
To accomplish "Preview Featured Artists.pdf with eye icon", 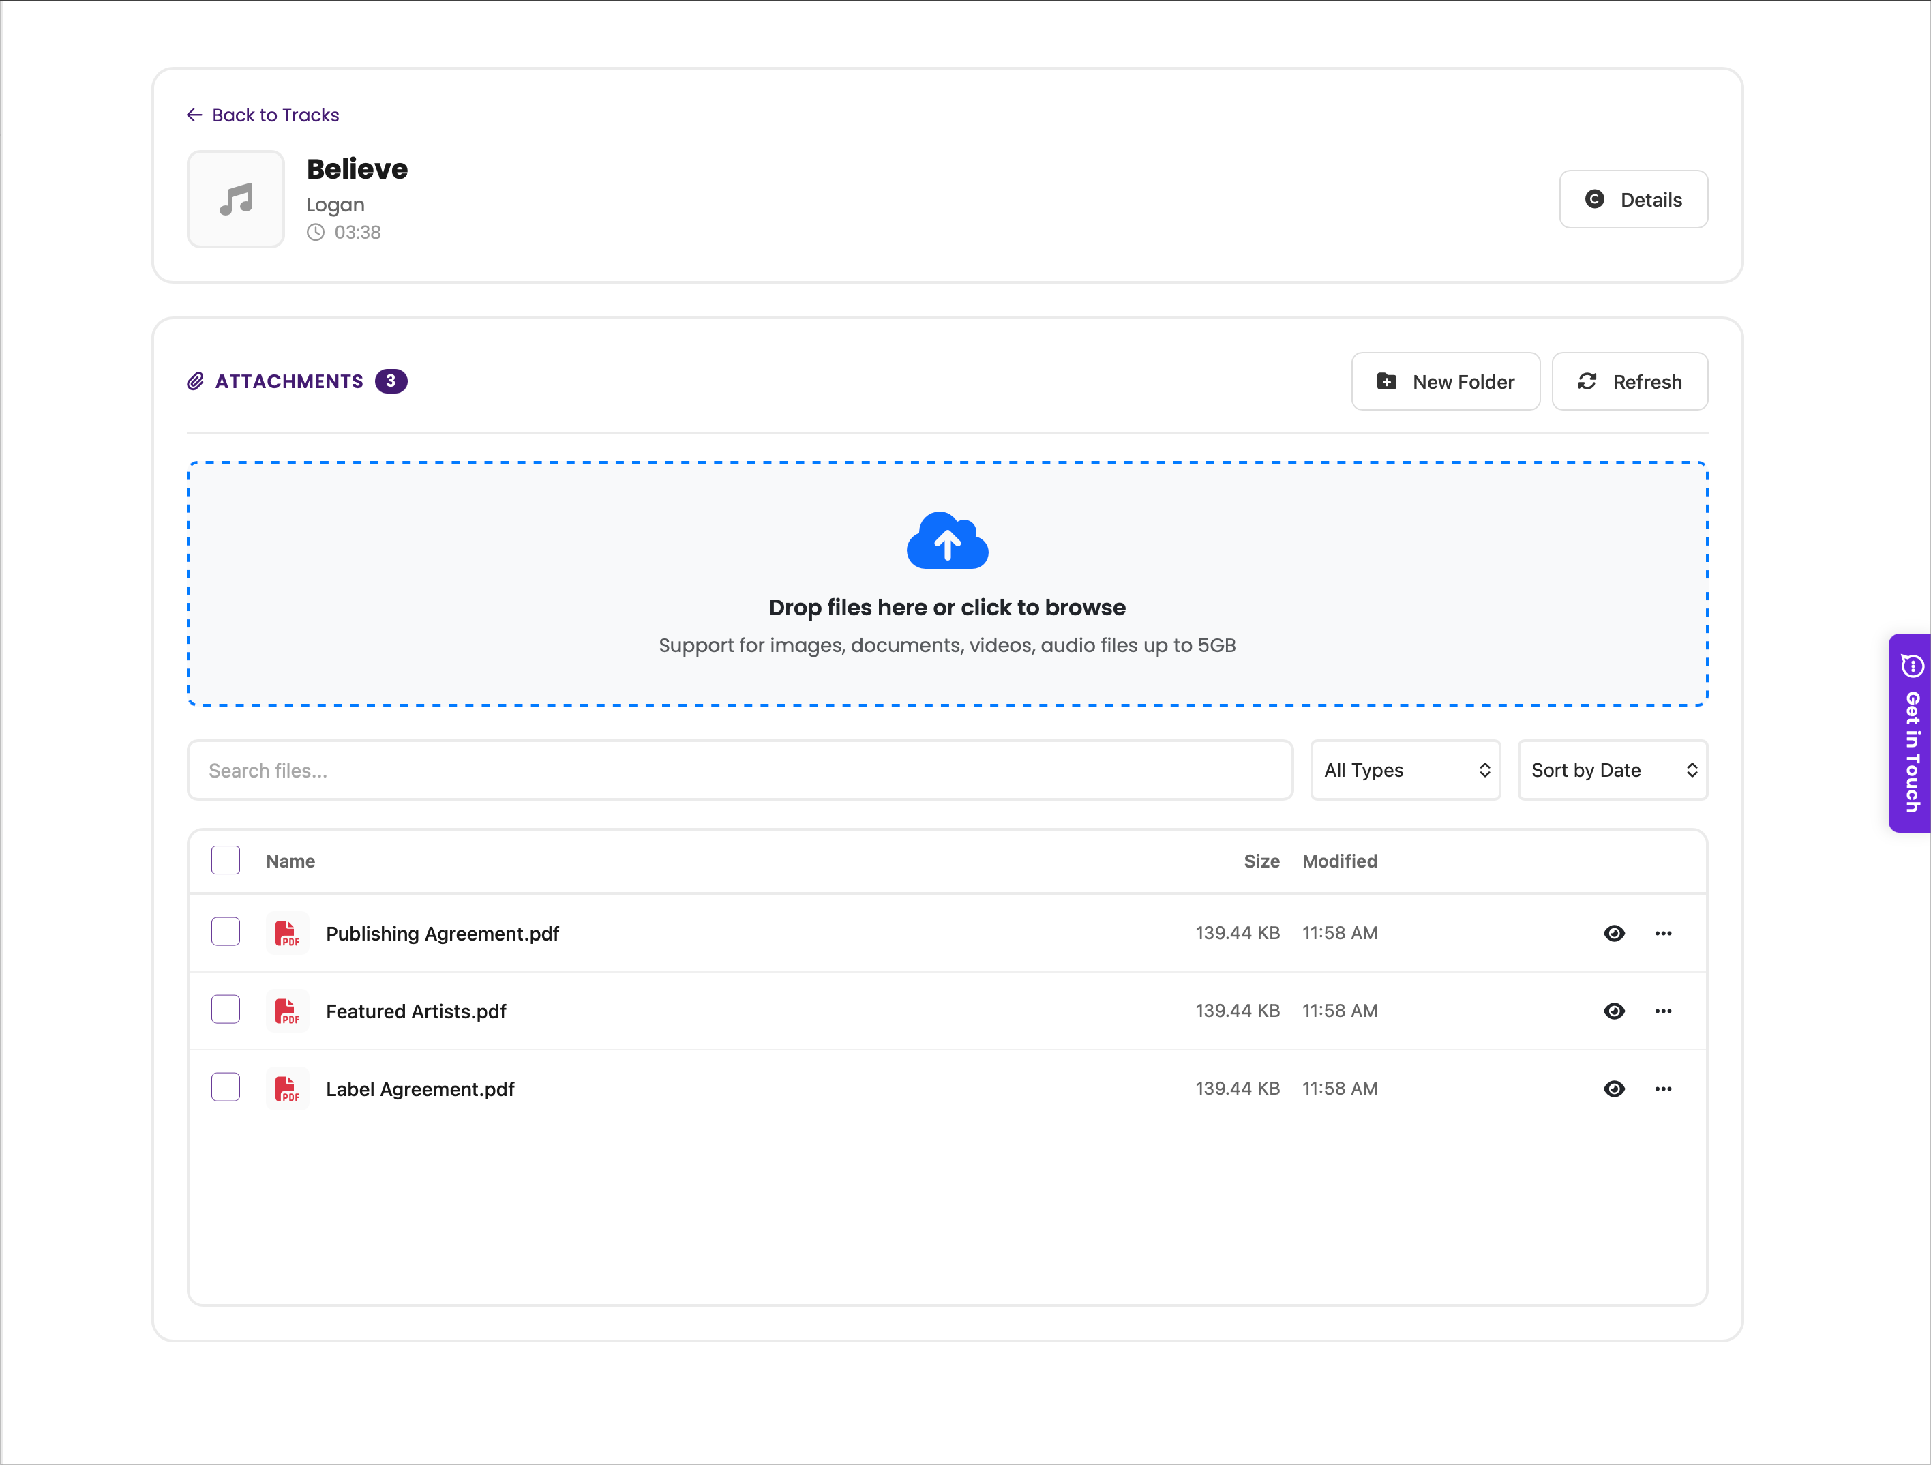I will [x=1614, y=1011].
